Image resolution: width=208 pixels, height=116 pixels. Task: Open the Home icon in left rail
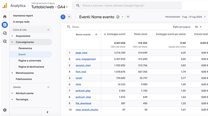(x=5, y=17)
